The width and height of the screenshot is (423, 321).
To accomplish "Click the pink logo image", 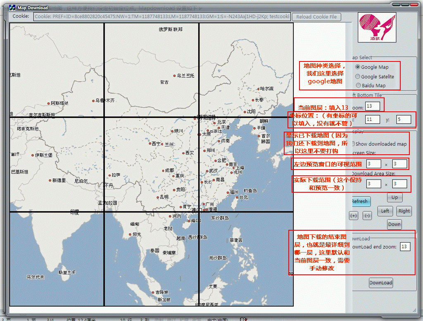I will coord(377,27).
